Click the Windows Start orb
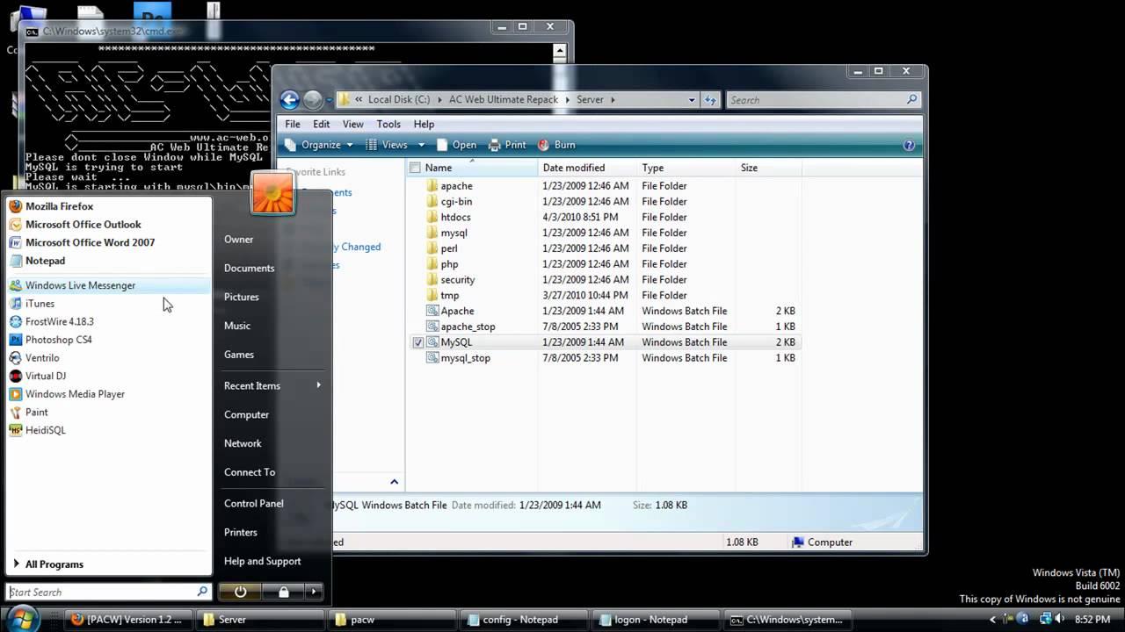This screenshot has height=632, width=1125. coord(24,618)
